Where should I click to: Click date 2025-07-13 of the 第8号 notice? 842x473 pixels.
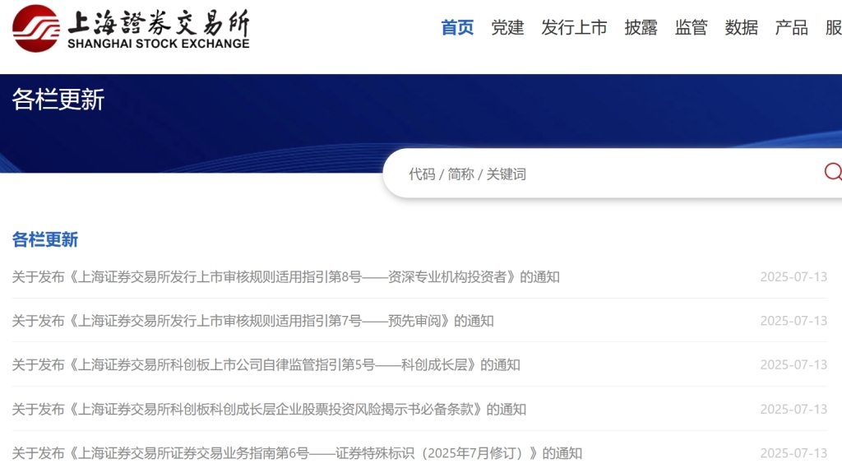(793, 277)
